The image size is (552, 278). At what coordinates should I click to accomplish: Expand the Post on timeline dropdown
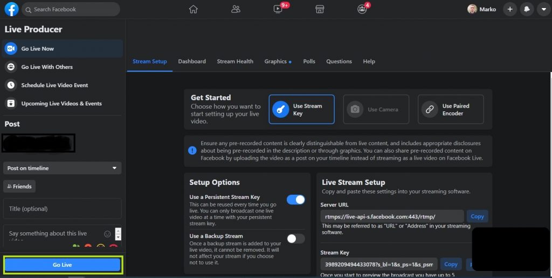(63, 168)
